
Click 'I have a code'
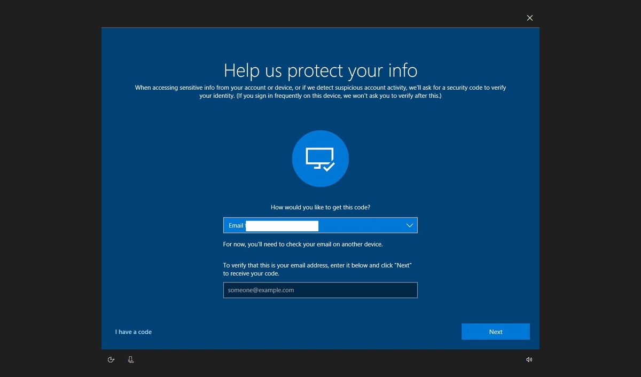(x=133, y=332)
